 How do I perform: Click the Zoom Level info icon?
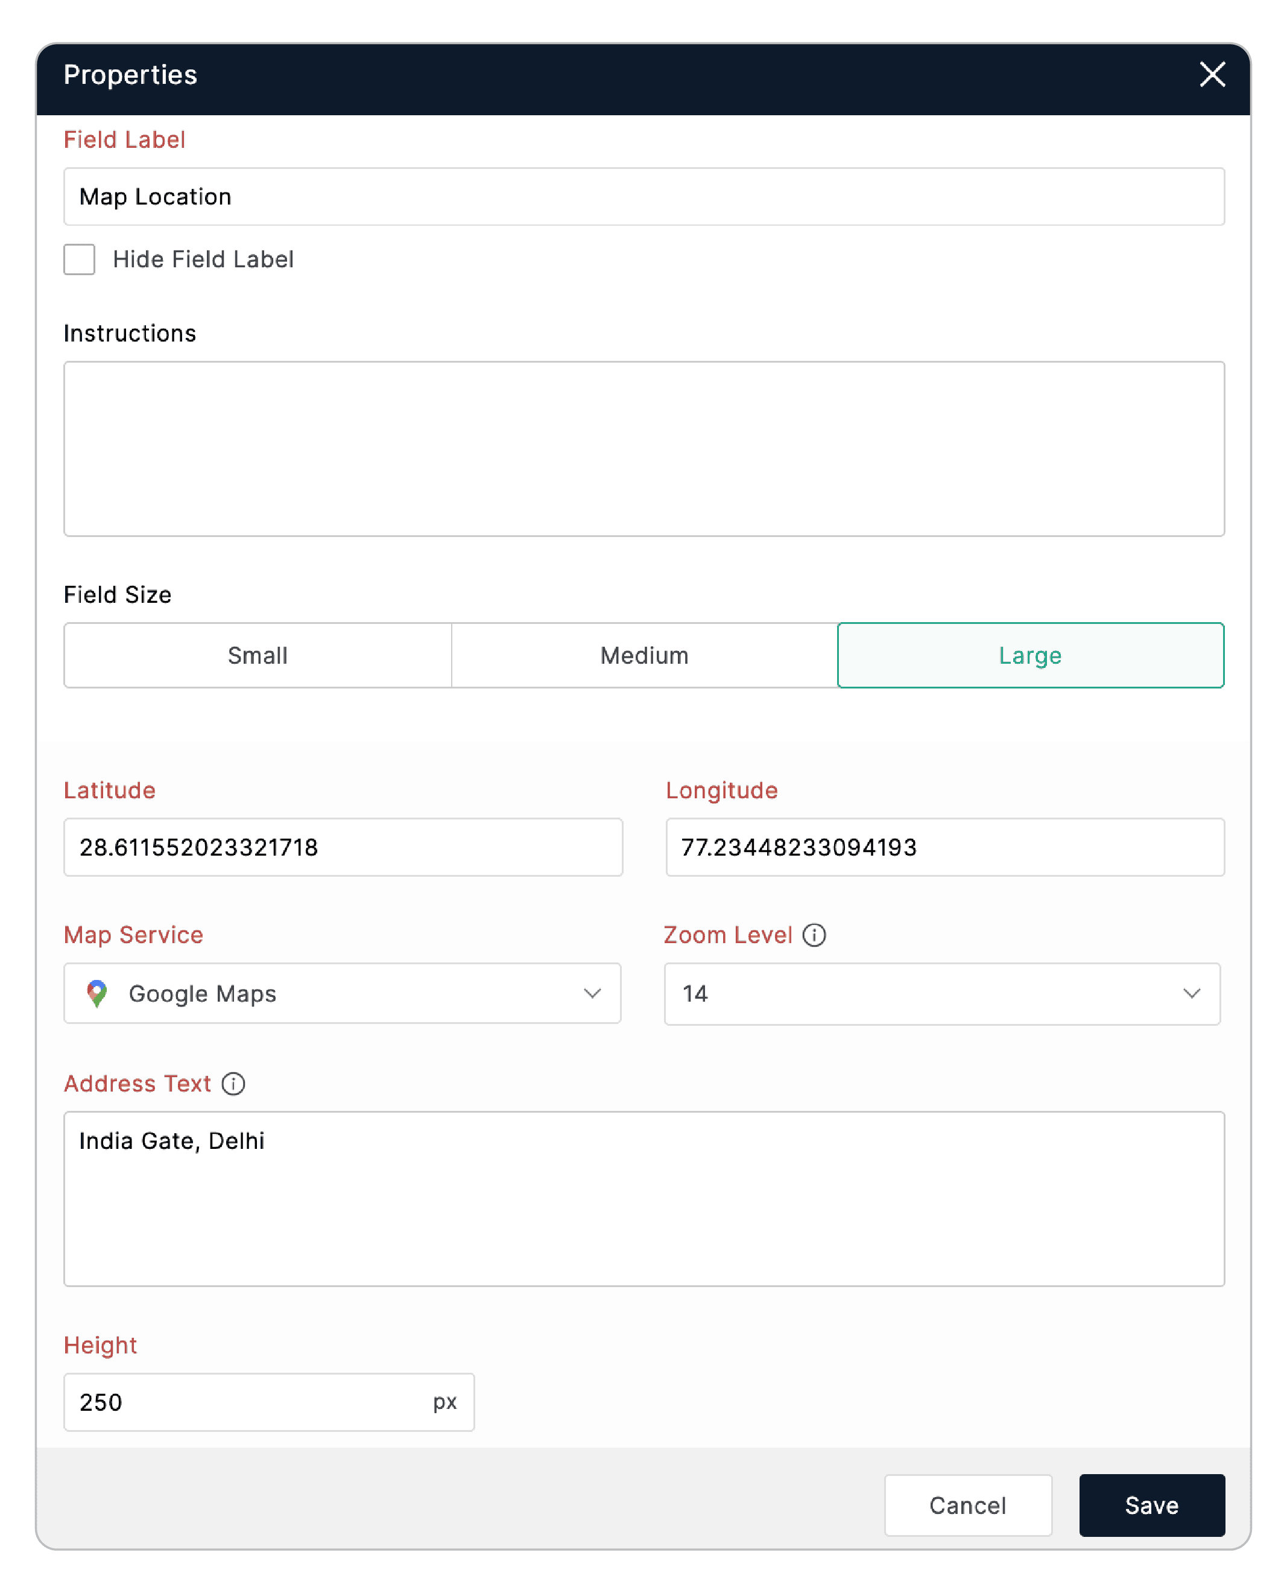point(814,935)
